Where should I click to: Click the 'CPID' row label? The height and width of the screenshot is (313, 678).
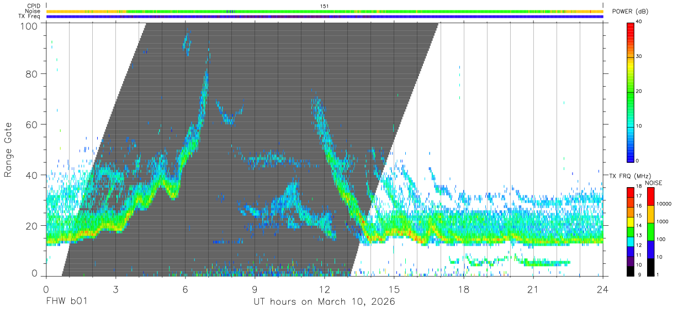pos(34,6)
